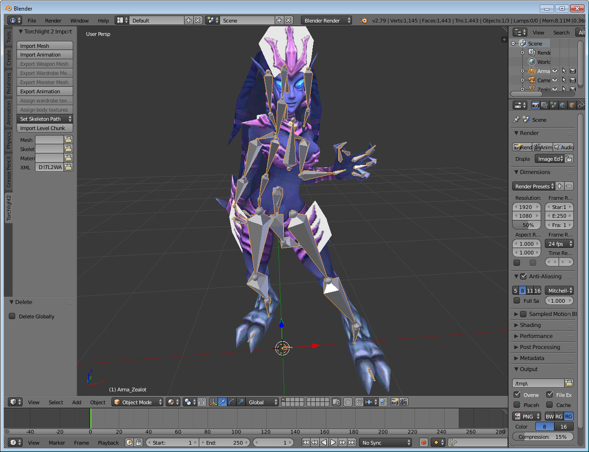Click the Import Animation button
This screenshot has width=589, height=452.
pyautogui.click(x=45, y=55)
